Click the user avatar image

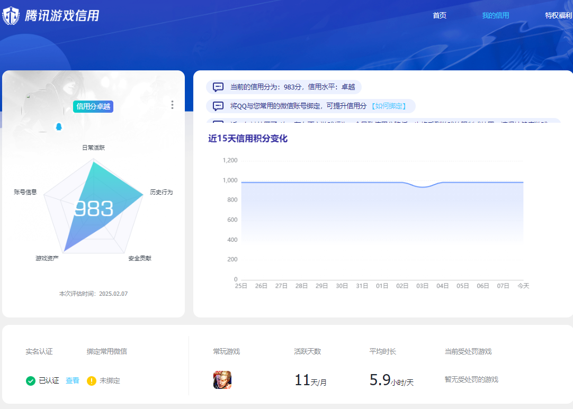[x=43, y=111]
